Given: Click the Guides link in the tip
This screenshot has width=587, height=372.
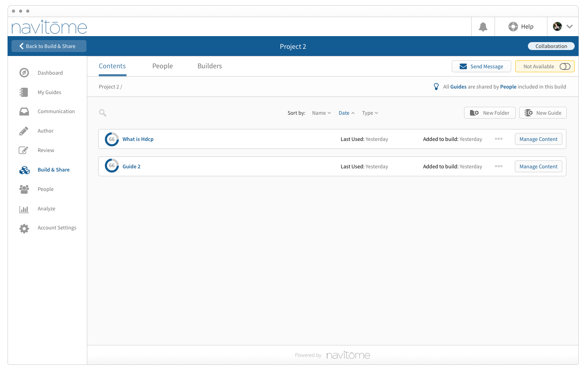Looking at the screenshot, I should [458, 87].
